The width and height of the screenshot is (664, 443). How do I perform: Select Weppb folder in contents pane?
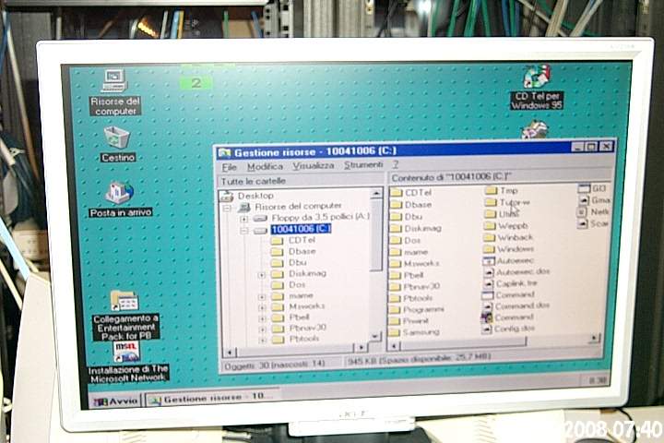click(506, 226)
